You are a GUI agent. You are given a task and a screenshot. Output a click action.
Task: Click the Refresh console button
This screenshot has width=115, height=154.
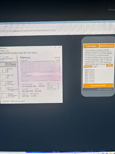click(x=107, y=46)
